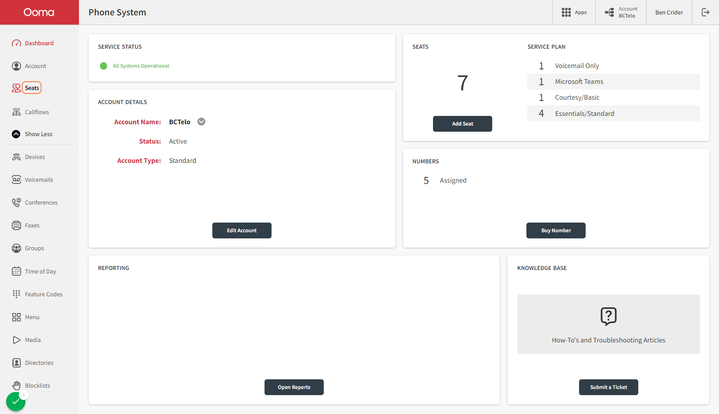Select the Courtesy/Basic plan row
719x414 pixels.
tap(614, 97)
